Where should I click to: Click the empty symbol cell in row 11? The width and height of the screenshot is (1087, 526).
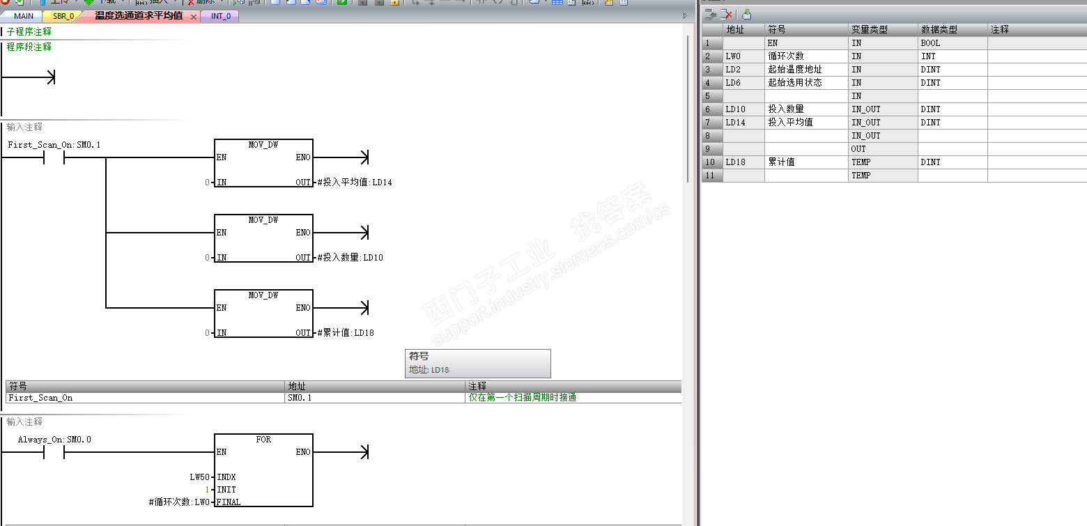point(806,176)
